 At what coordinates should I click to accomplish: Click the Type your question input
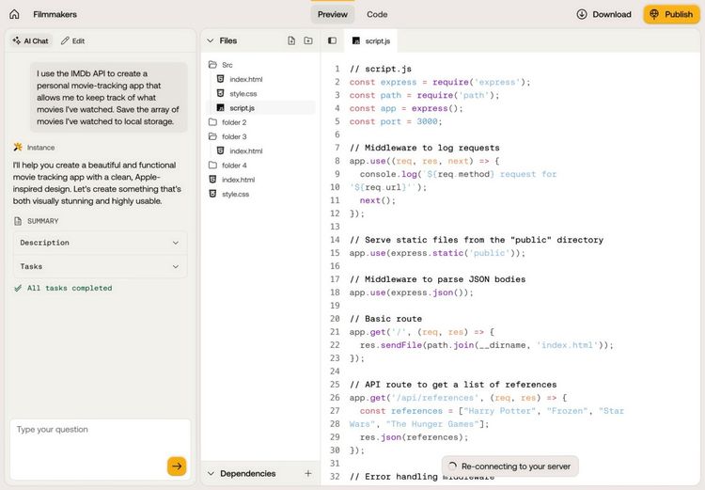pyautogui.click(x=101, y=450)
